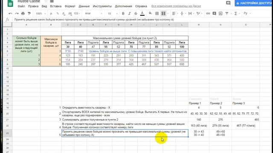Create a filter
273x153 pixels.
pyautogui.click(x=227, y=14)
